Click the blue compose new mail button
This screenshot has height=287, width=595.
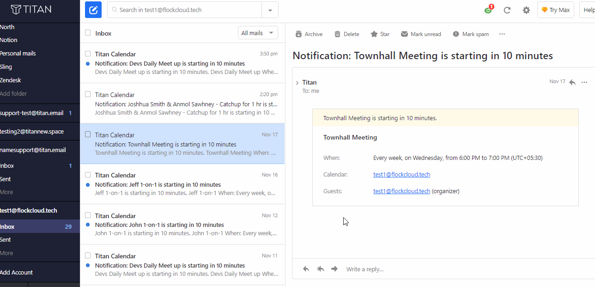click(93, 10)
